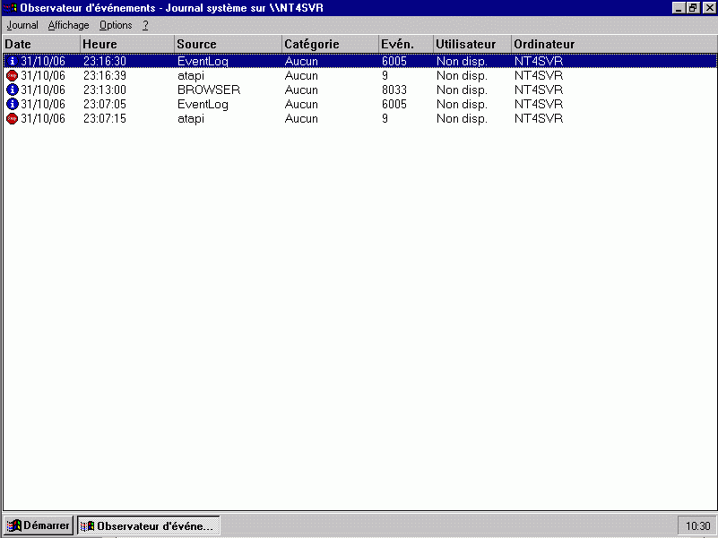Click the Observateur d'événements taskbar button
Viewport: 718px width, 538px height.
[x=148, y=526]
